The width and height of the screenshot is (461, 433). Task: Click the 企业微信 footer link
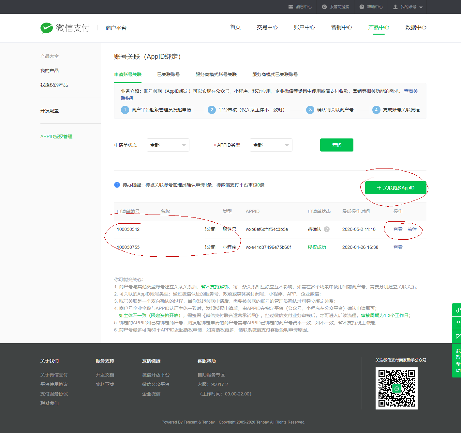pyautogui.click(x=151, y=394)
